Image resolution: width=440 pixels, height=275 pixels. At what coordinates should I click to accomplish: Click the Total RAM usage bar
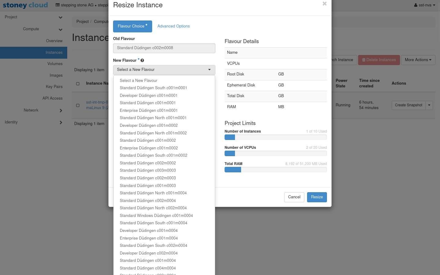(x=275, y=170)
